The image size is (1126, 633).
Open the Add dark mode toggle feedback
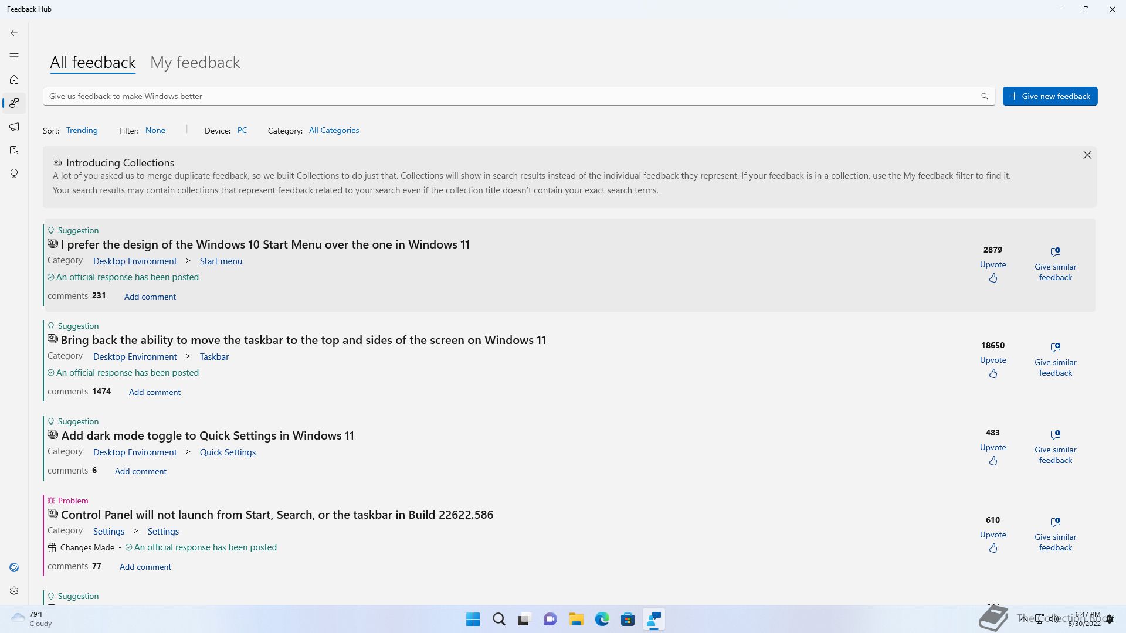208,435
